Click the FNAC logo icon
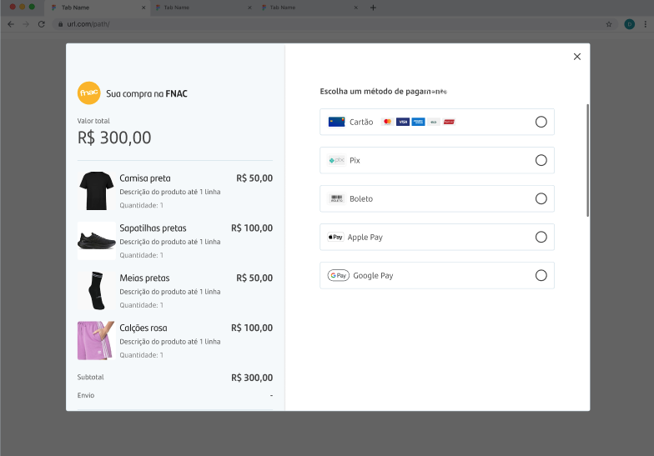Image resolution: width=654 pixels, height=456 pixels. point(88,93)
